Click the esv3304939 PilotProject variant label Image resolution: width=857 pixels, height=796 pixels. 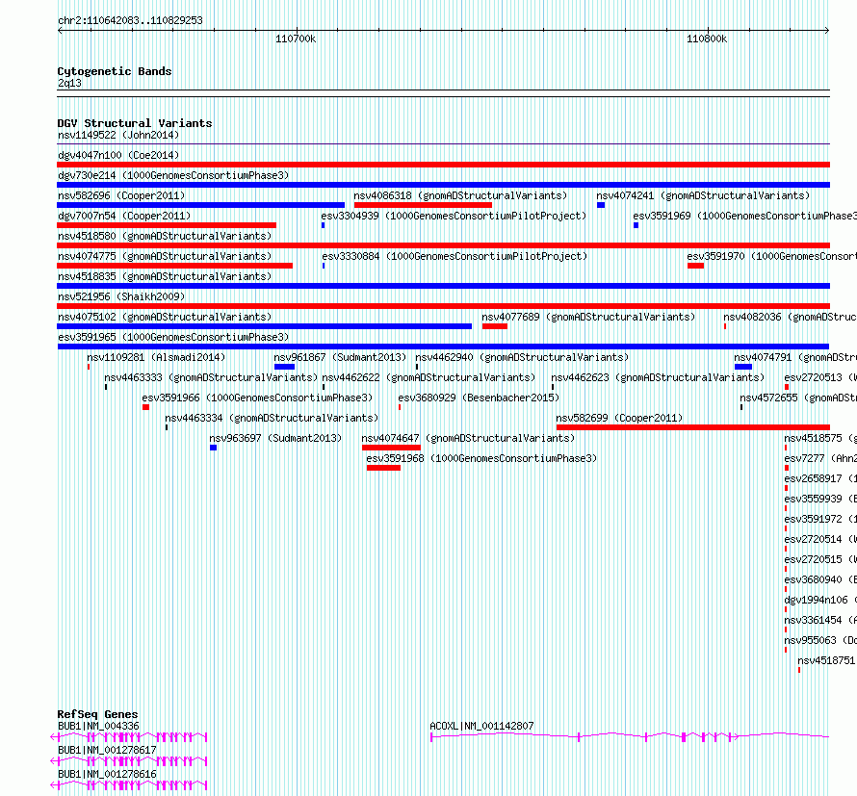pos(454,216)
